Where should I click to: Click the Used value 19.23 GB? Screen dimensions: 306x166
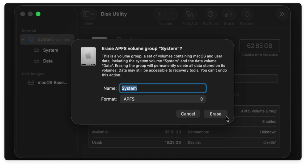(x=173, y=143)
